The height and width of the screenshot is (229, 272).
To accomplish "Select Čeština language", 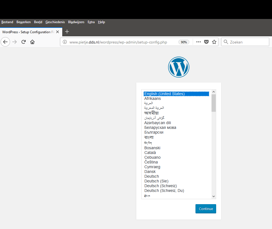I will [x=176, y=162].
